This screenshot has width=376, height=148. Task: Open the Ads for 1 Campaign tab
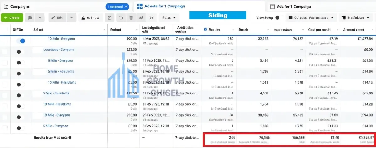[x=290, y=7]
